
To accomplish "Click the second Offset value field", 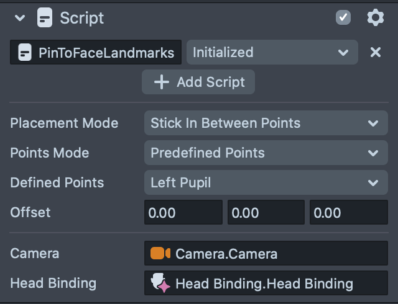I will point(266,213).
